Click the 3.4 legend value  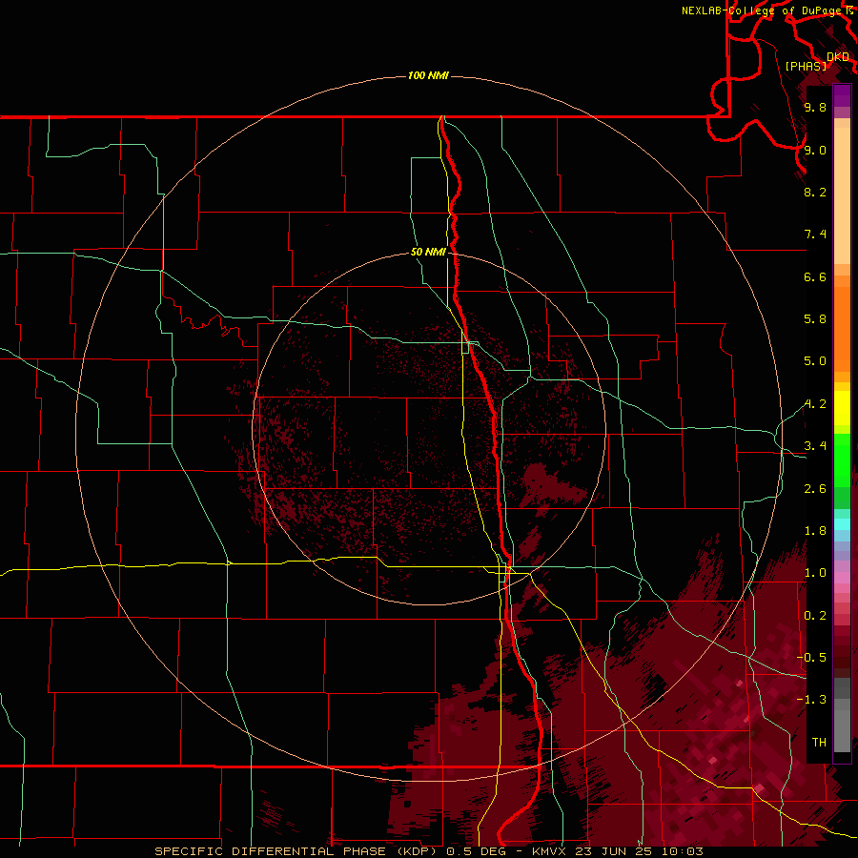(x=815, y=446)
